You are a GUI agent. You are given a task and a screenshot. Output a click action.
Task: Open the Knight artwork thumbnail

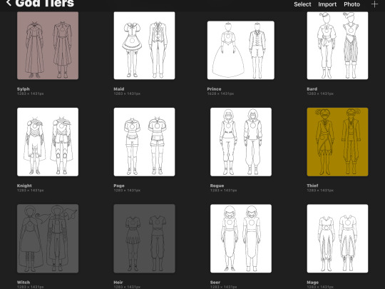(48, 142)
